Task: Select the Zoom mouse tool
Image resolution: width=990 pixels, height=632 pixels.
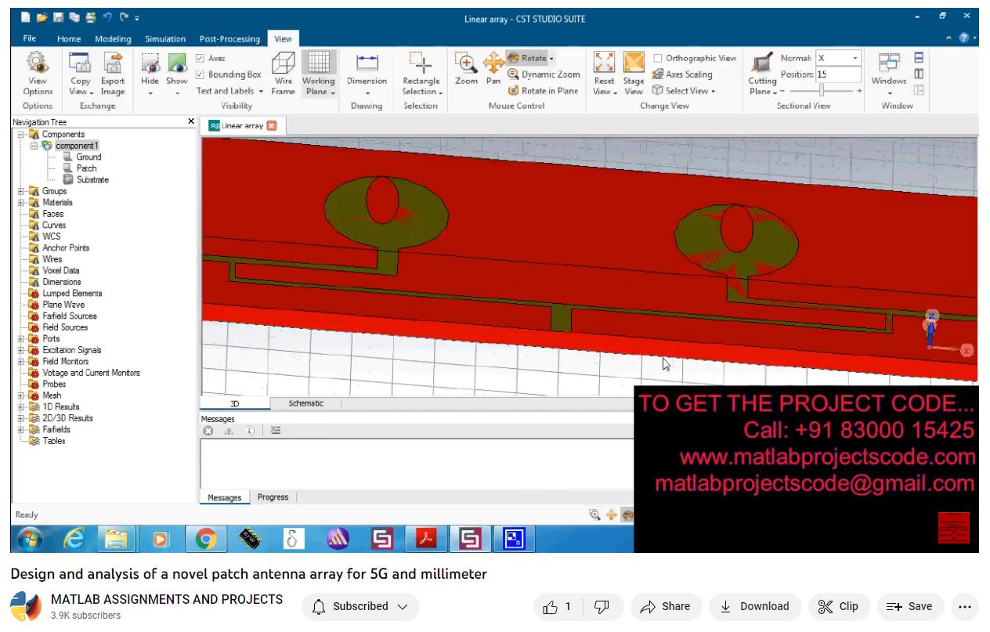Action: pyautogui.click(x=466, y=69)
